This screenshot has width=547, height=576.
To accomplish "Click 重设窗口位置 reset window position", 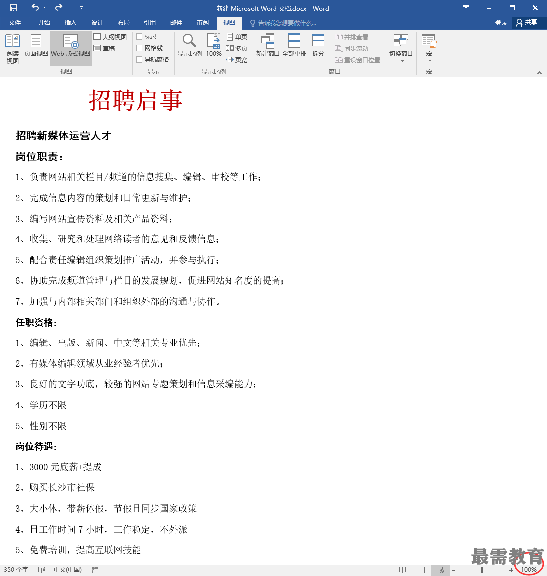I will pyautogui.click(x=357, y=60).
